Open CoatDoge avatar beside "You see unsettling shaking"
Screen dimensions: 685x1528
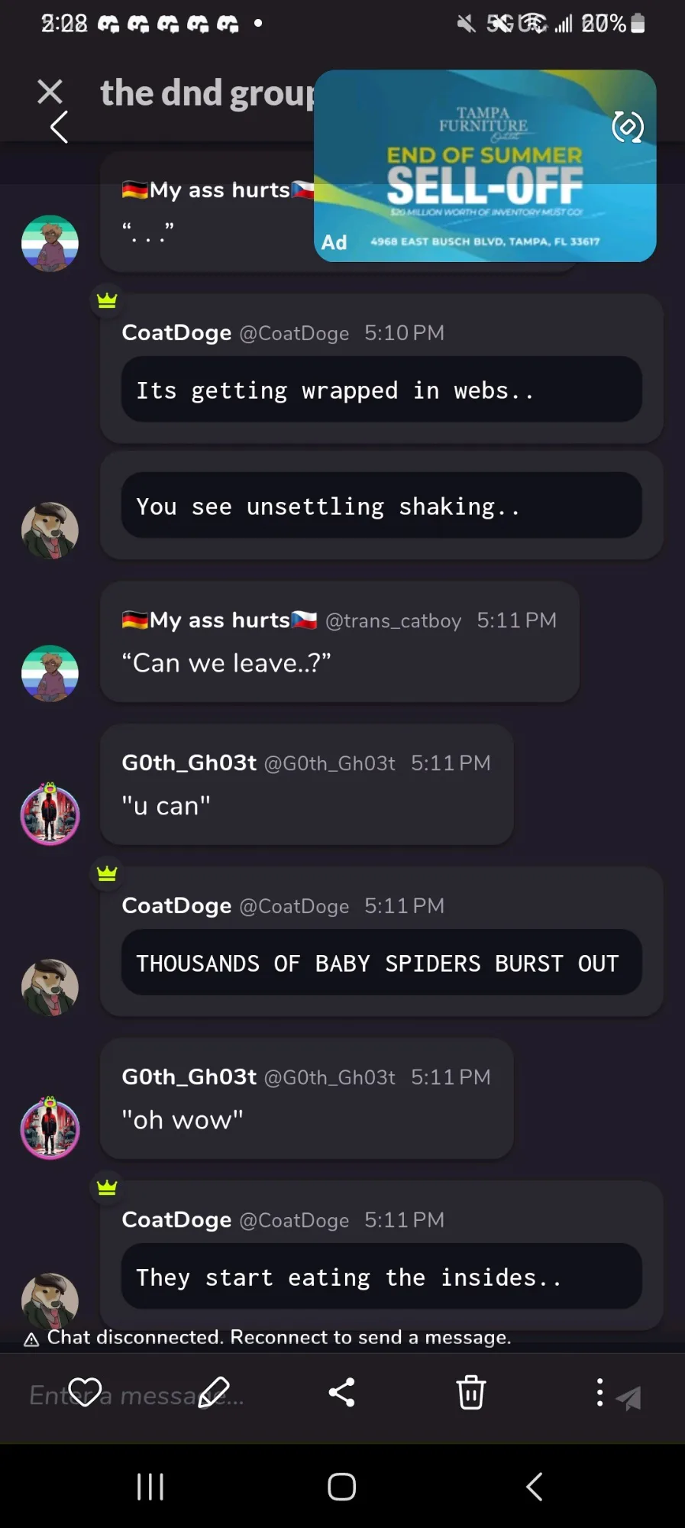pos(50,531)
